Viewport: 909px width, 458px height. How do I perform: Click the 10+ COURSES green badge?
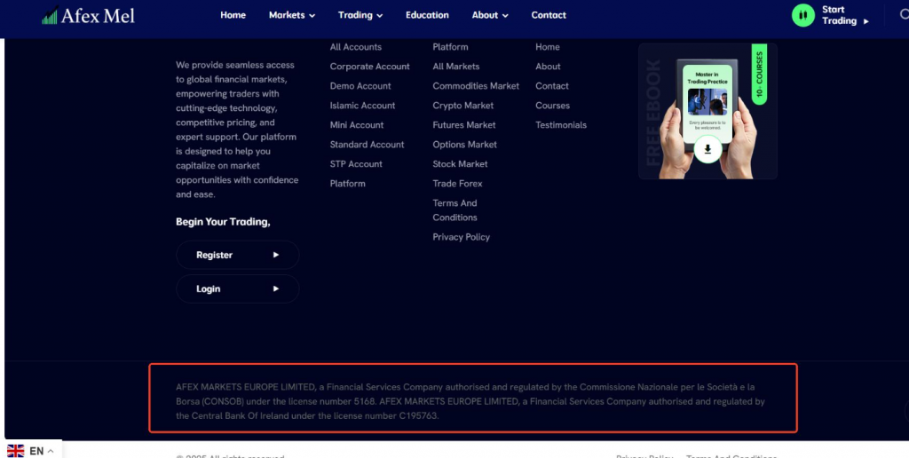click(759, 75)
